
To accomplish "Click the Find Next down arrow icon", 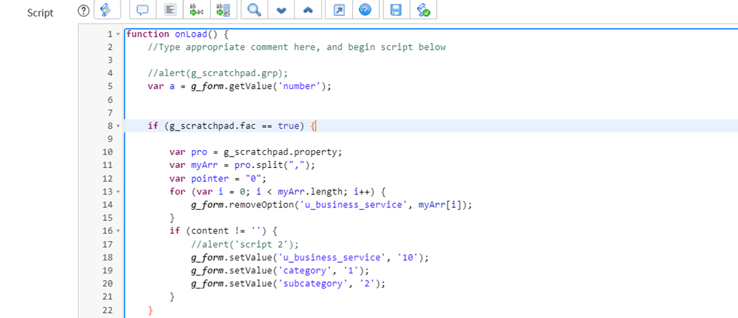I will (x=281, y=10).
